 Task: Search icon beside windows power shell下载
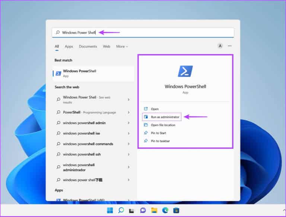tap(58, 180)
